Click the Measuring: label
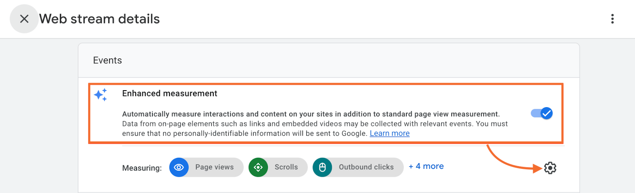The width and height of the screenshot is (635, 193). point(142,168)
